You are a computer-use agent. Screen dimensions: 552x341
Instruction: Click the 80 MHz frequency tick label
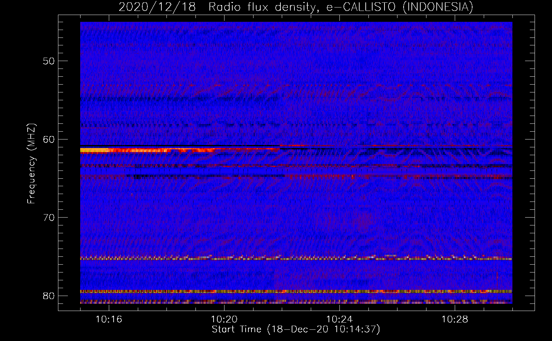49,296
